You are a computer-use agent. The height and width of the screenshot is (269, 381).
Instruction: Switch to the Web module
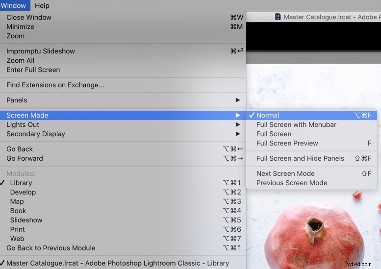[123, 239]
